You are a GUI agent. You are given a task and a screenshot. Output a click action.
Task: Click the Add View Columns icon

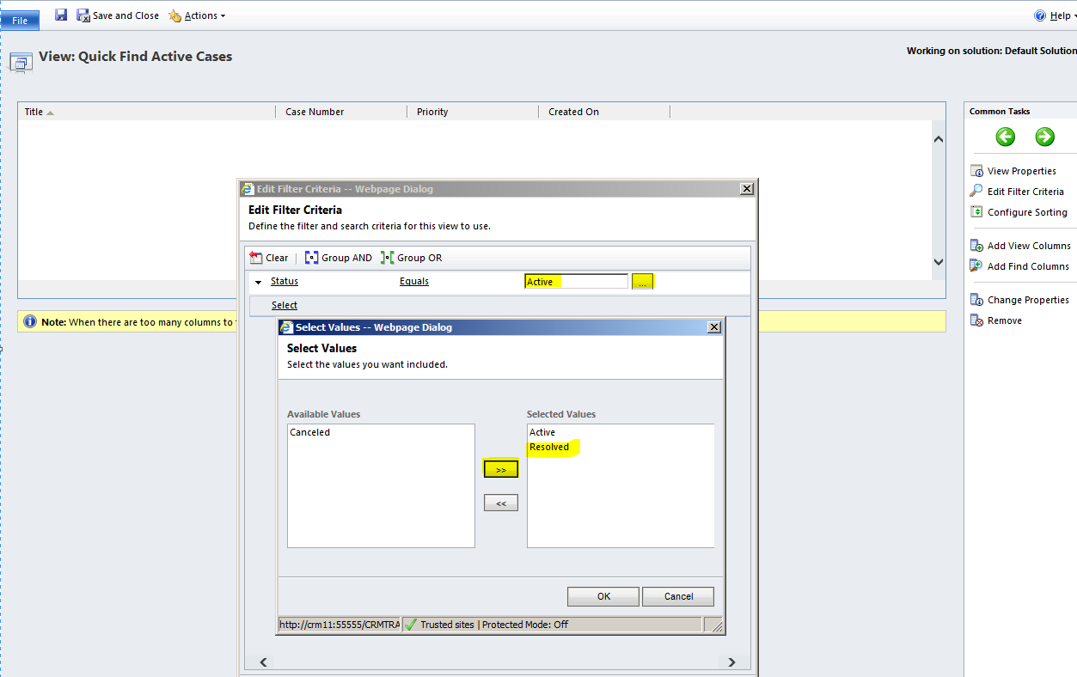pyautogui.click(x=976, y=245)
